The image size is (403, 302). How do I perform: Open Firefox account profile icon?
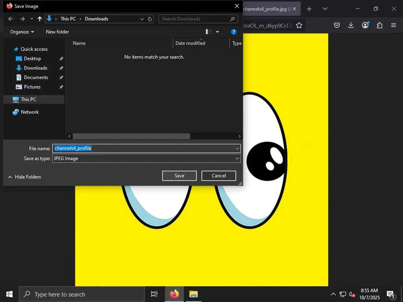coord(365,26)
